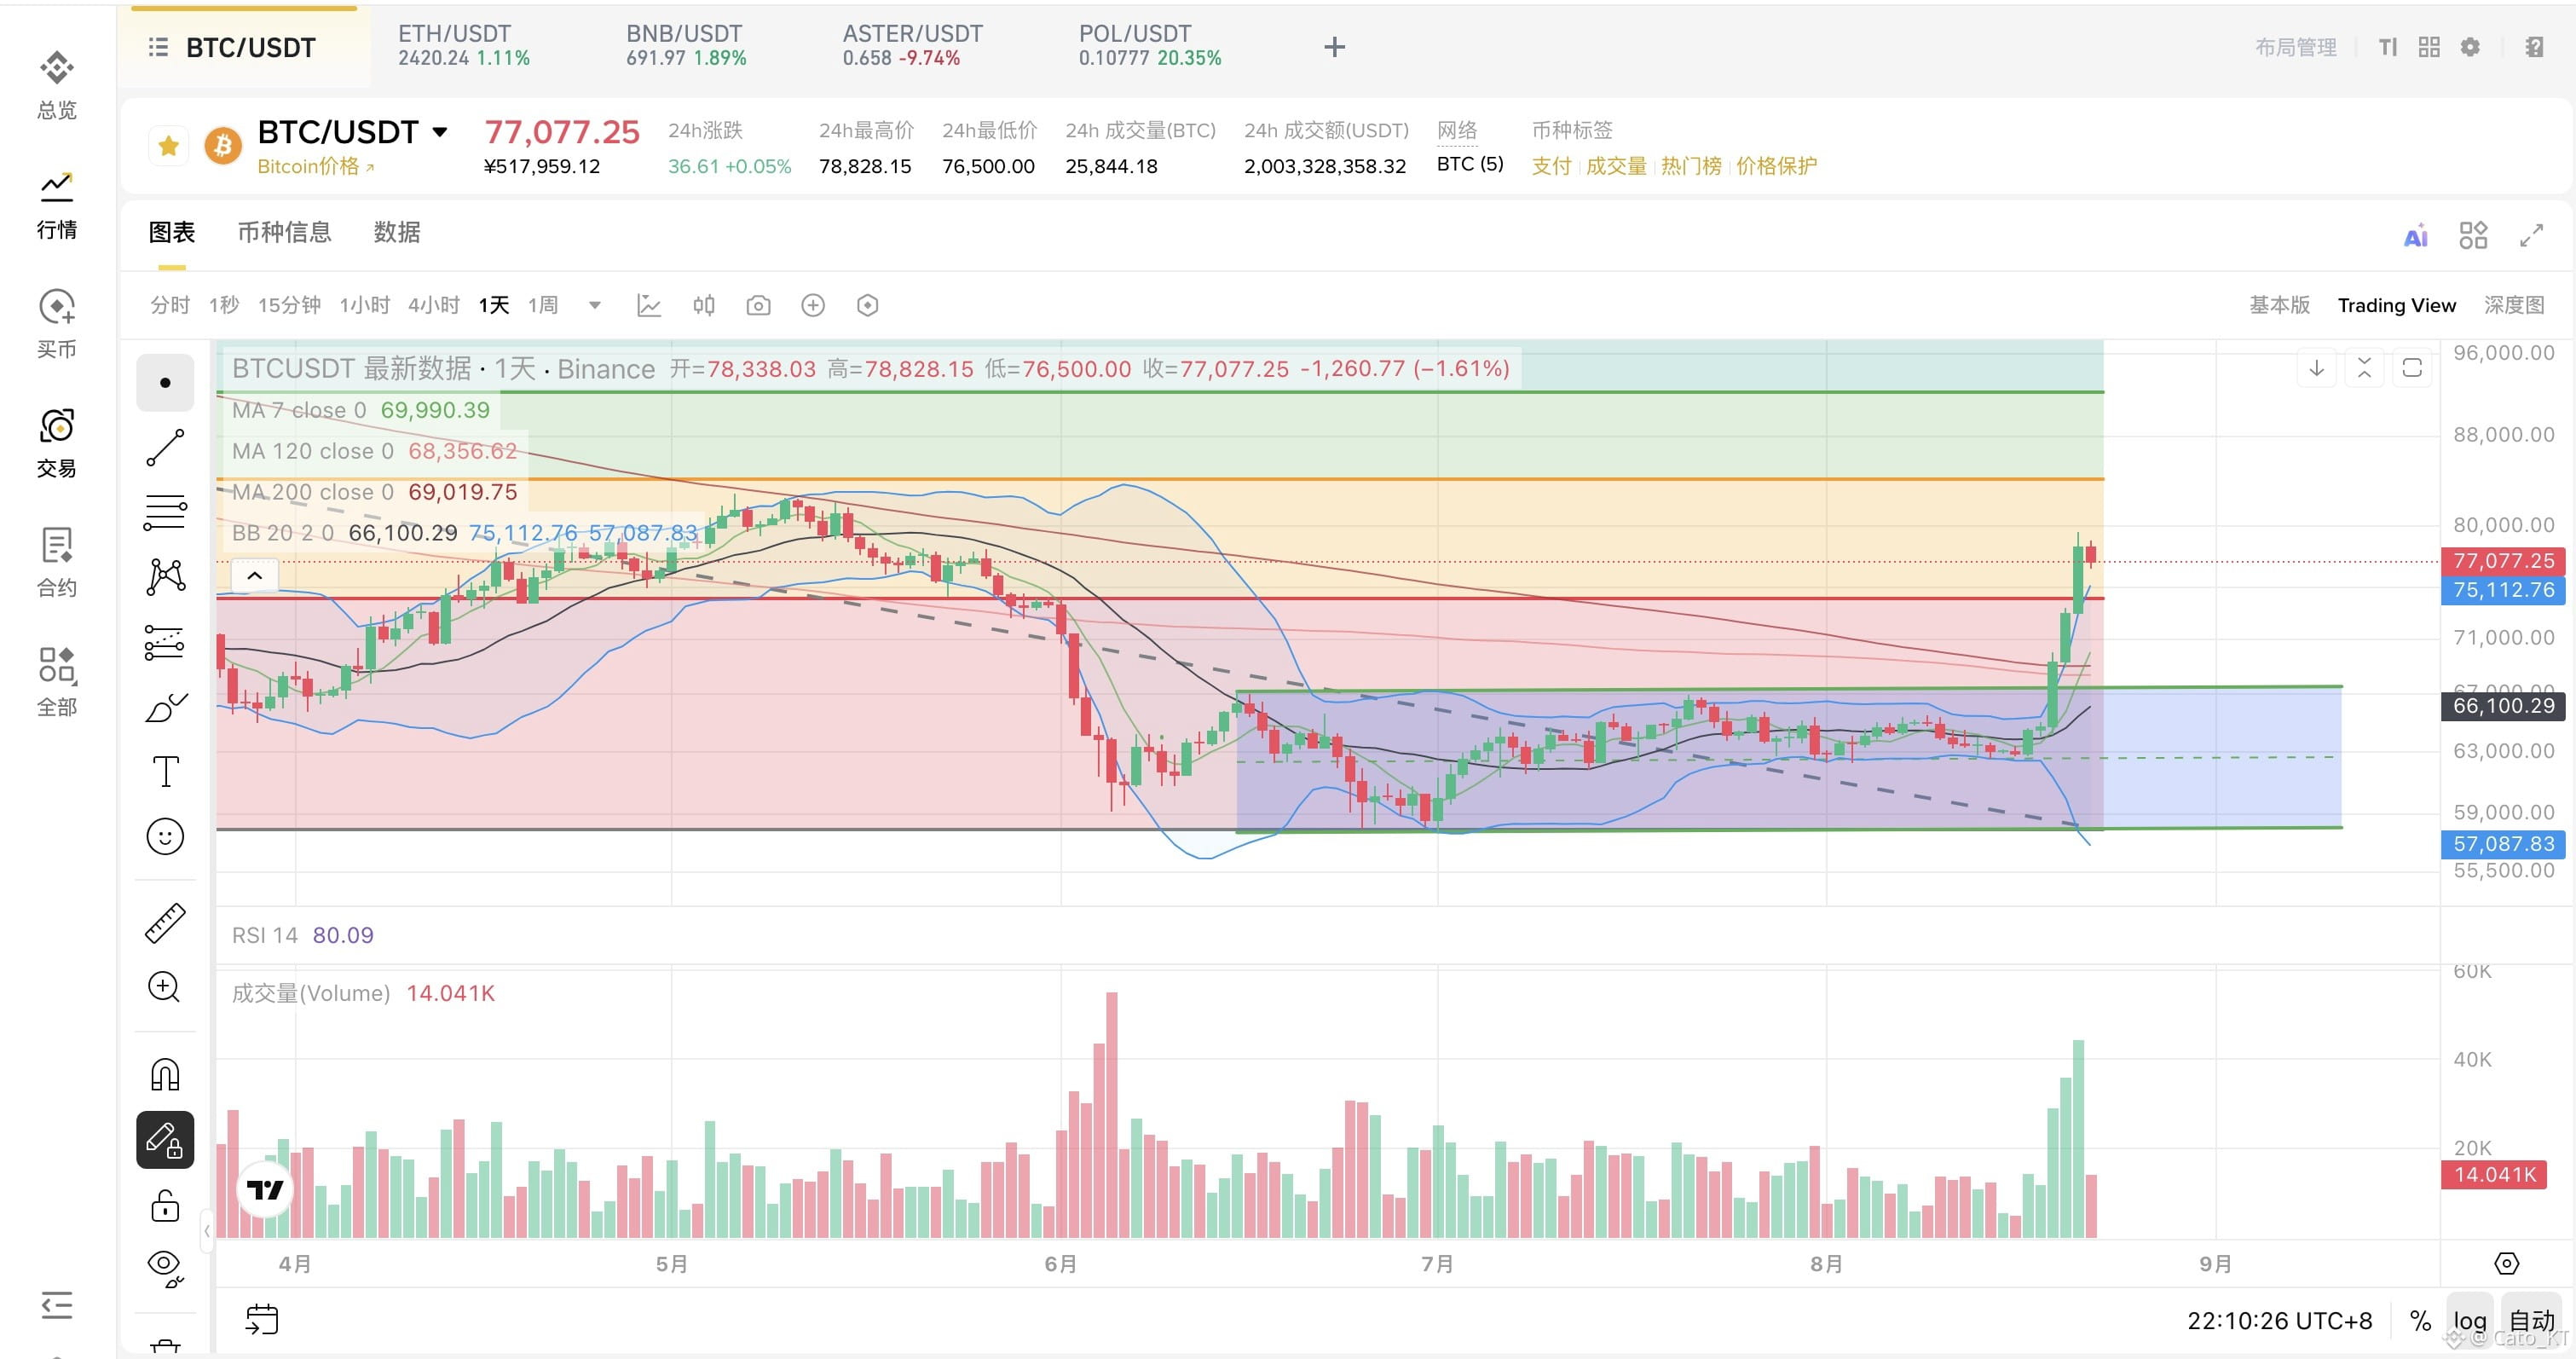The height and width of the screenshot is (1359, 2576).
Task: Select the 15分钟 interval
Action: [289, 305]
